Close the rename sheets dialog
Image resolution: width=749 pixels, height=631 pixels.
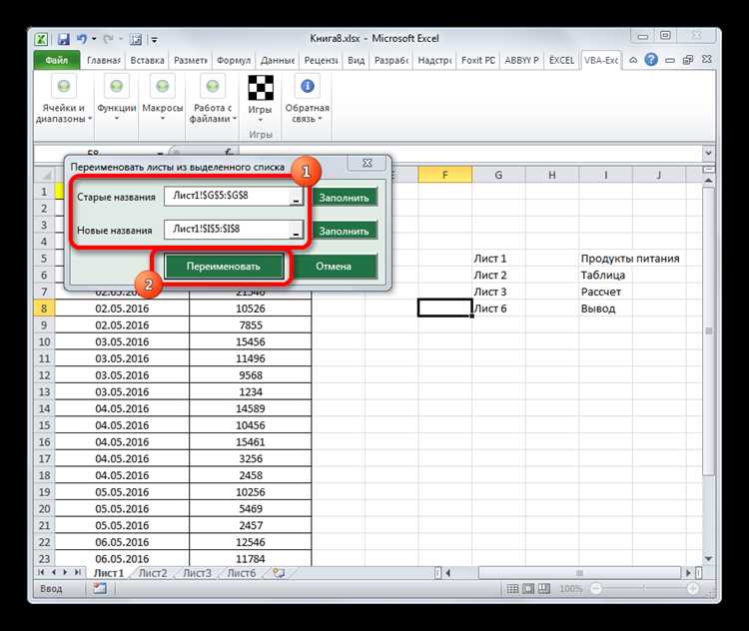[368, 163]
